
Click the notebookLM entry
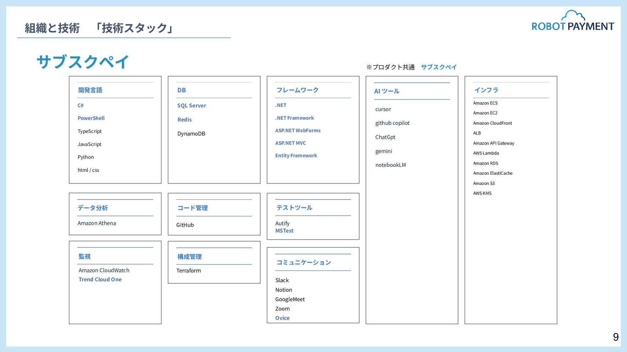point(390,165)
